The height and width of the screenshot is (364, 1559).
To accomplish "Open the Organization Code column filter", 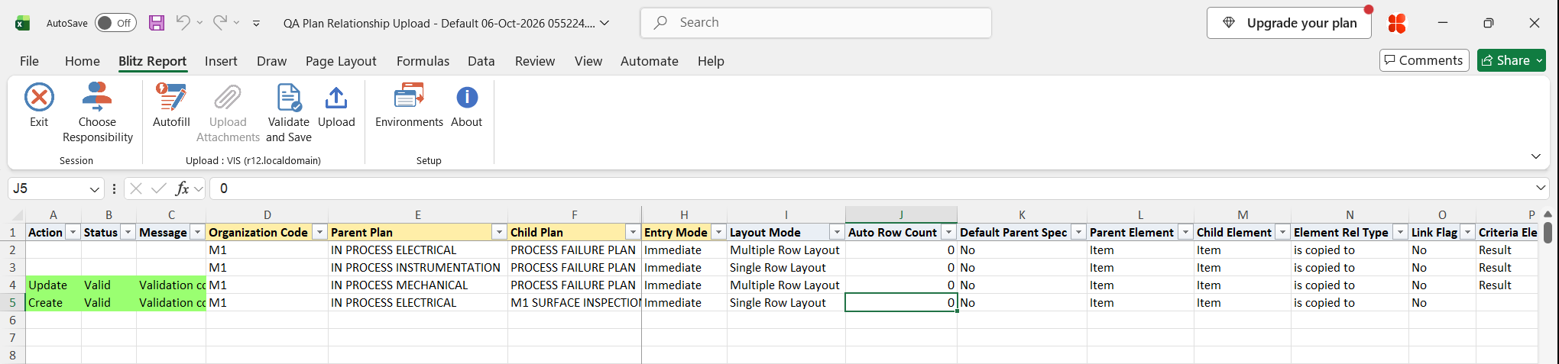I will (x=319, y=232).
